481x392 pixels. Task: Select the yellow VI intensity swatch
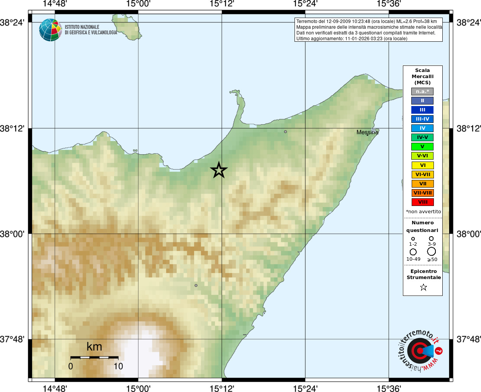[422, 165]
